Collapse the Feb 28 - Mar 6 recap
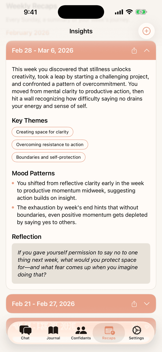This screenshot has height=352, width=162. 147,51
